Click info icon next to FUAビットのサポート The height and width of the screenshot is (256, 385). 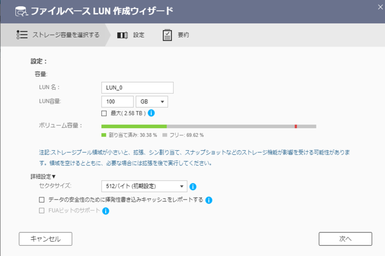tap(106, 211)
